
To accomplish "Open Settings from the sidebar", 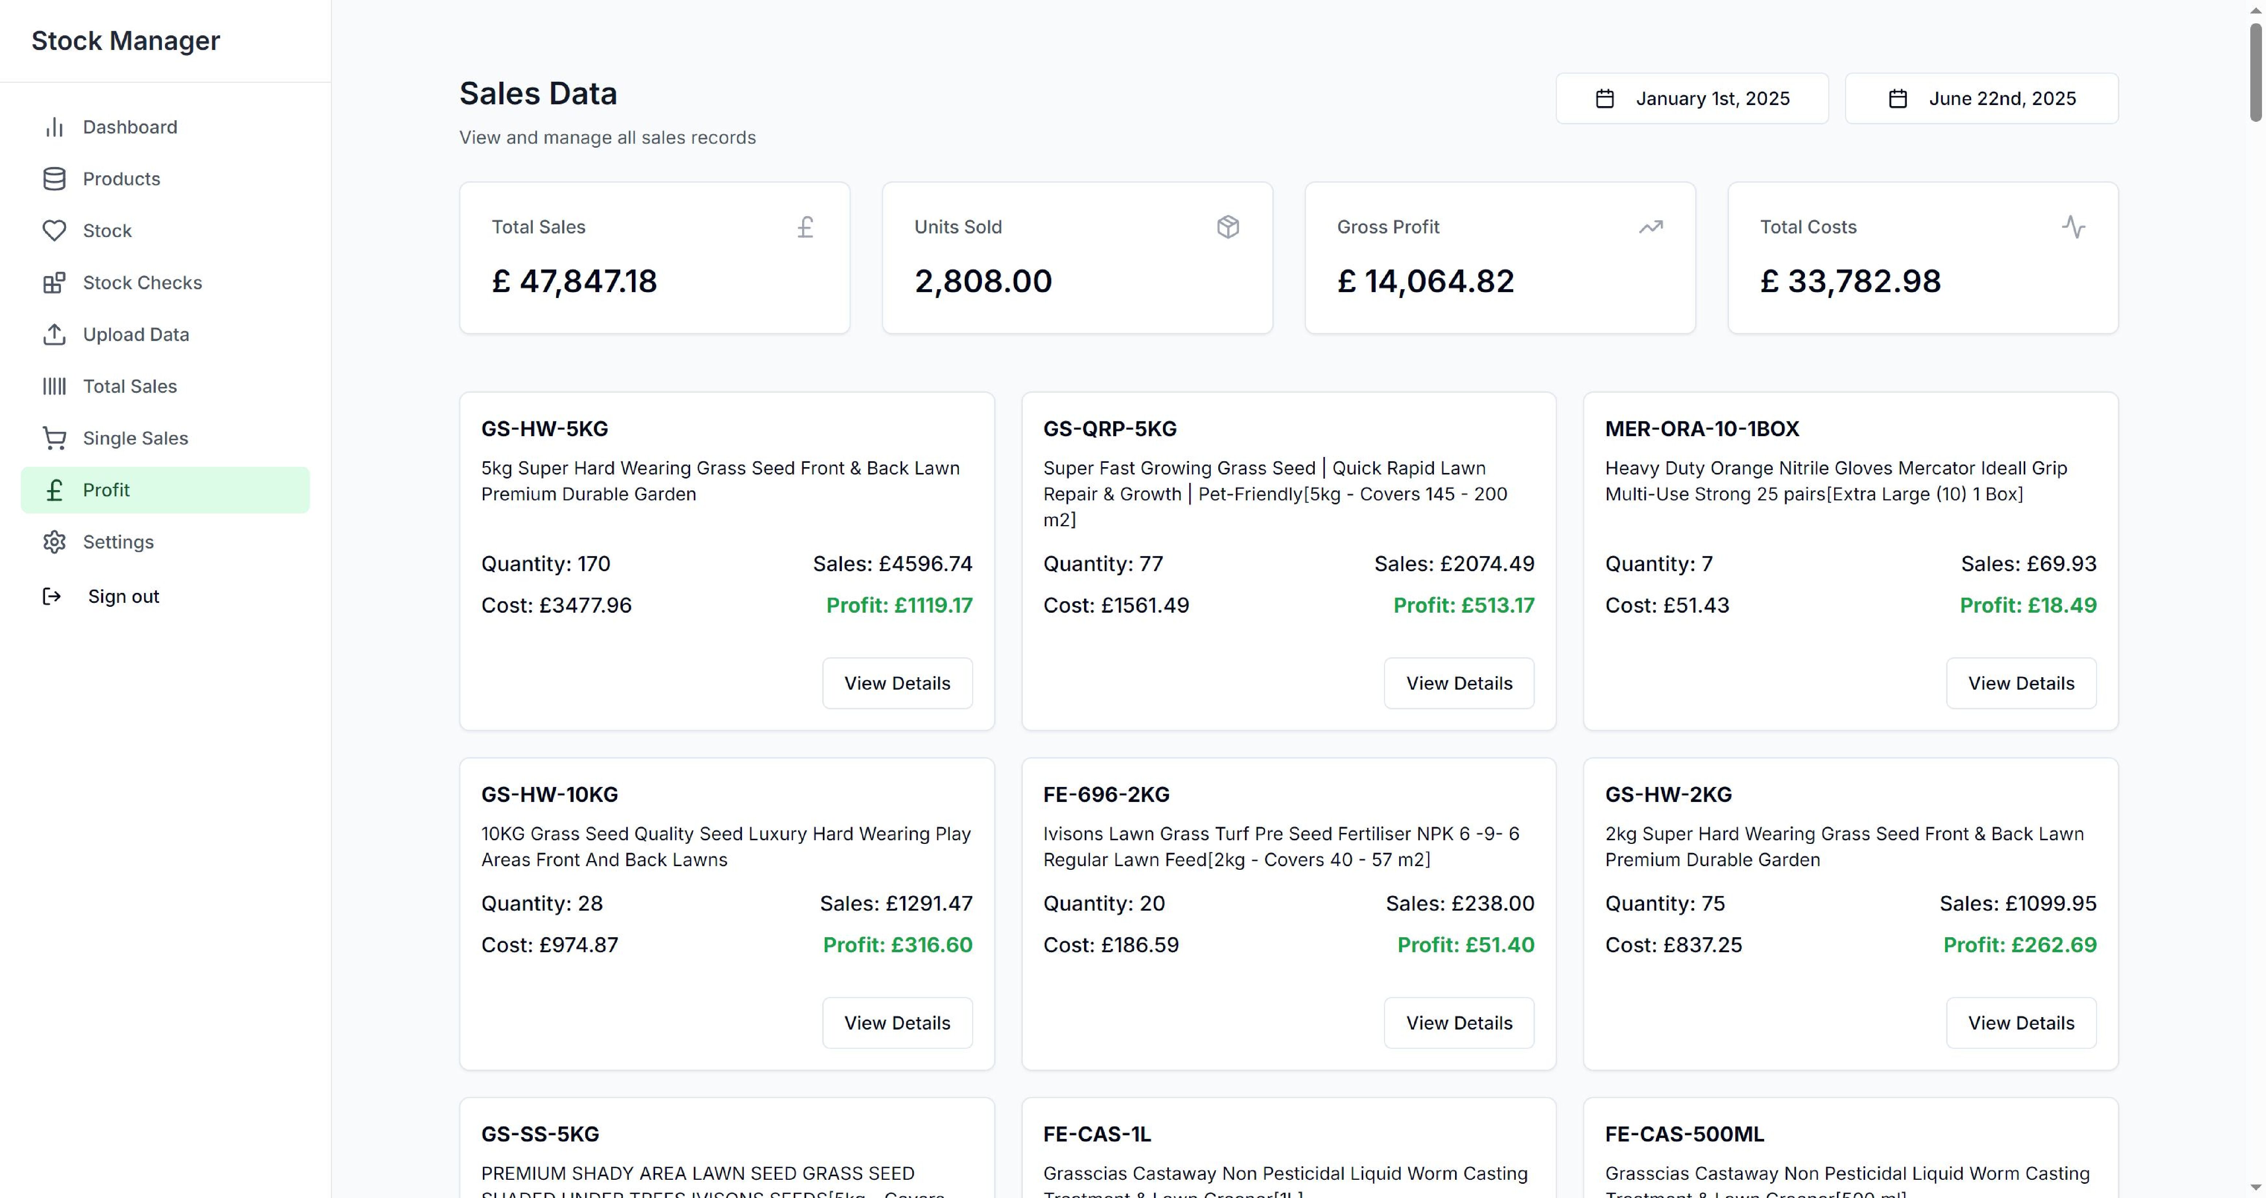I will tap(165, 542).
